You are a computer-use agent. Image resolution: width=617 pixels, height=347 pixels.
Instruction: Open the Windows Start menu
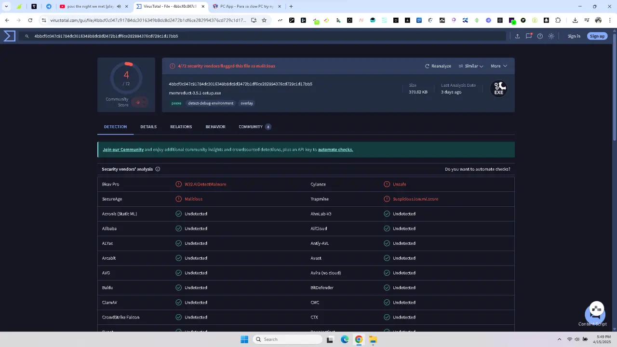(x=244, y=339)
